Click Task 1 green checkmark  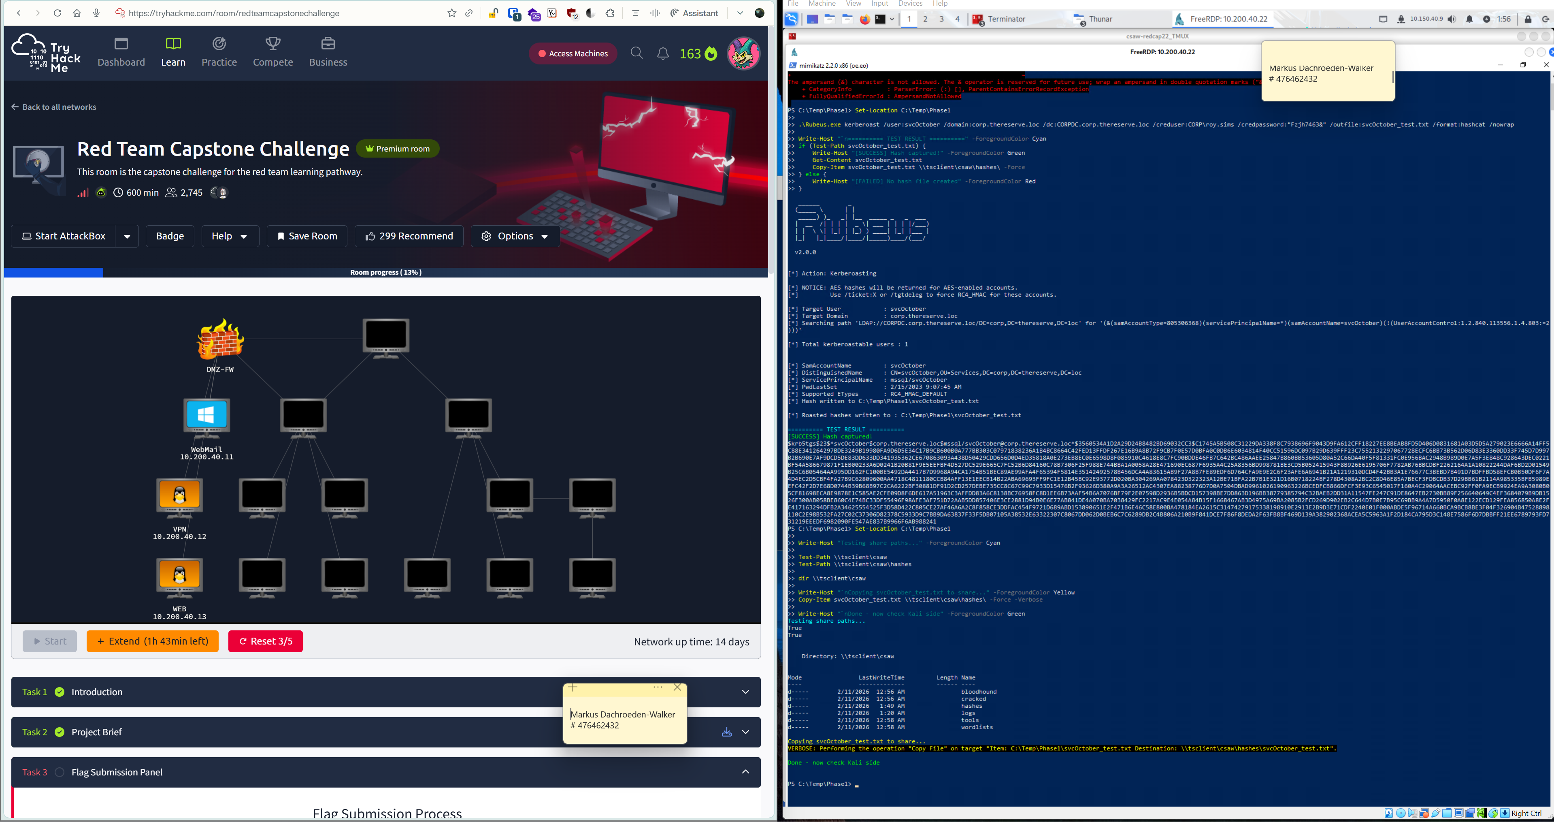coord(60,692)
